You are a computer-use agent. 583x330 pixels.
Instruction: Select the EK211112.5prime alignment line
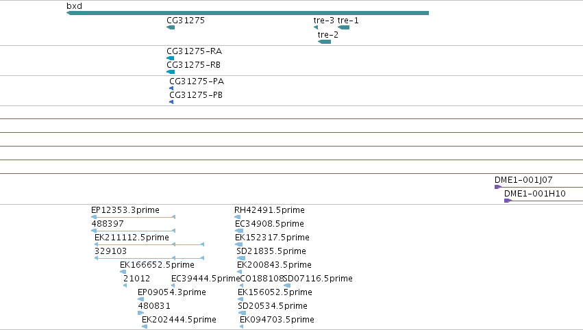tap(149, 244)
